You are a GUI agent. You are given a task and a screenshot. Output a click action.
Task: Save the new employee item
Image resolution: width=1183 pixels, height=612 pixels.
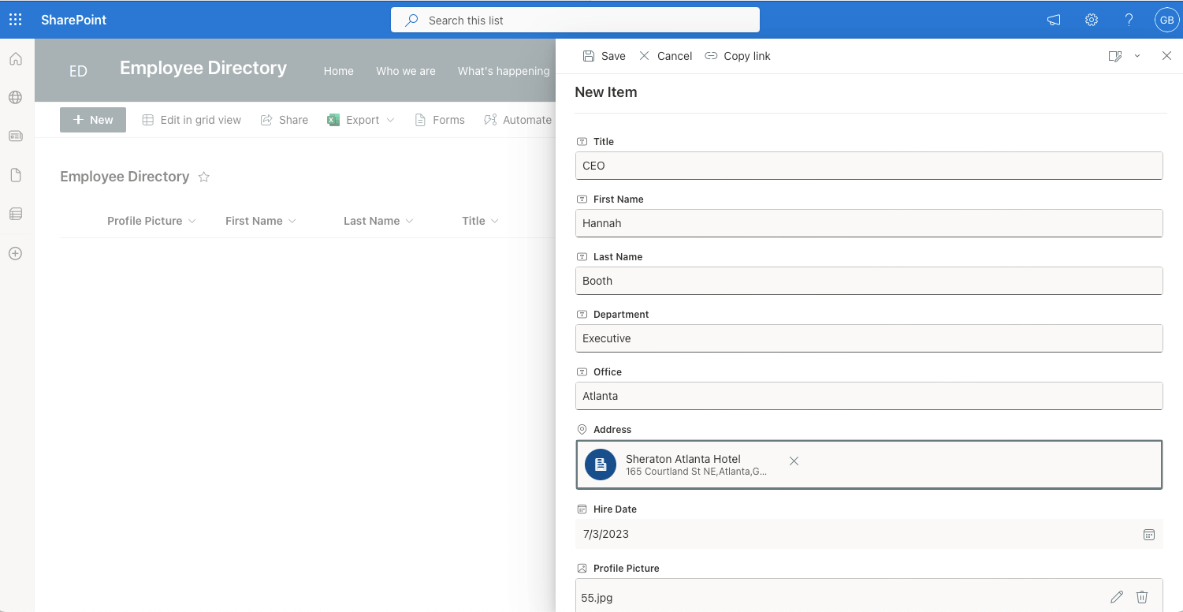click(x=604, y=56)
